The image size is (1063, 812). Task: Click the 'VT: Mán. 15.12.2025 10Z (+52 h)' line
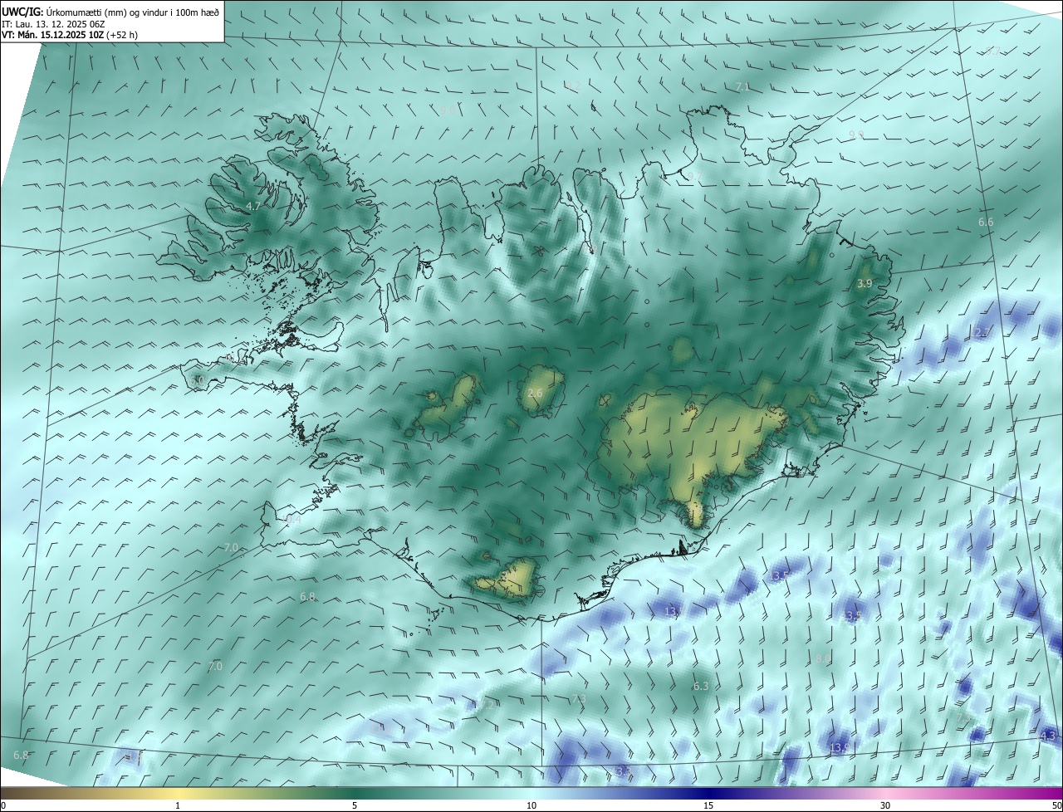[70, 35]
